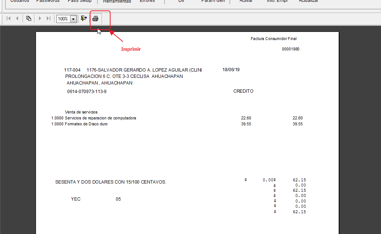381x234 pixels.
Task: Click client code 117-004
Action: [72, 70]
